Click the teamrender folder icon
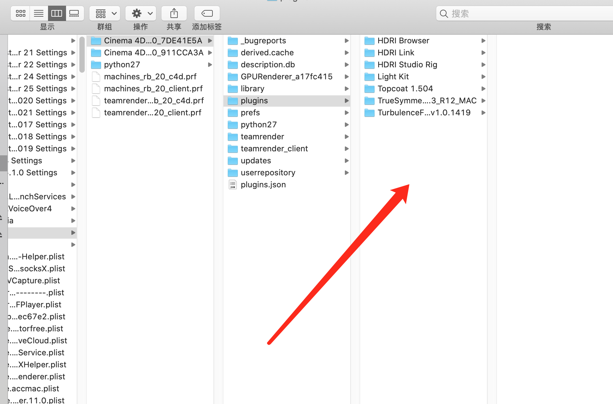 [233, 137]
